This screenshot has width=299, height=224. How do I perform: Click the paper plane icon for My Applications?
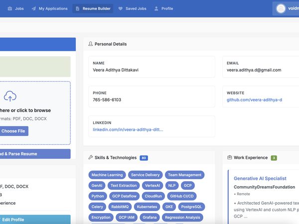pos(34,8)
